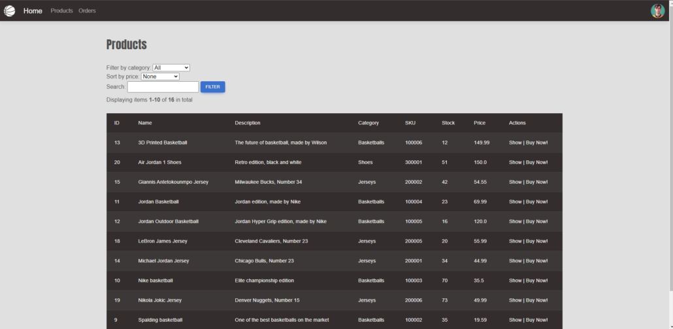Buy the LeBron James Jersey now
Screen dimensions: 673x329
point(536,241)
